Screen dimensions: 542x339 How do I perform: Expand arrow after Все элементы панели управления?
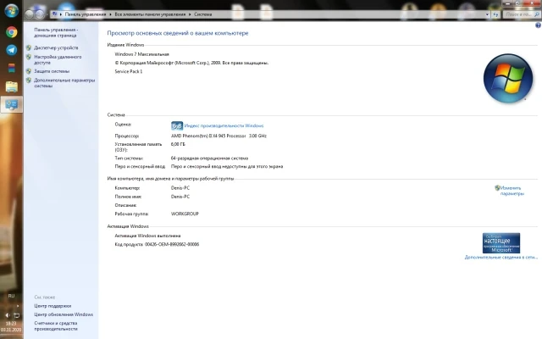(x=190, y=14)
